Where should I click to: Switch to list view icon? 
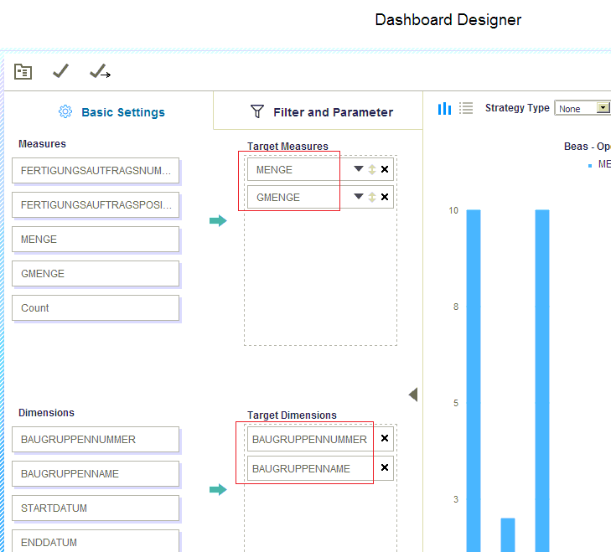466,108
